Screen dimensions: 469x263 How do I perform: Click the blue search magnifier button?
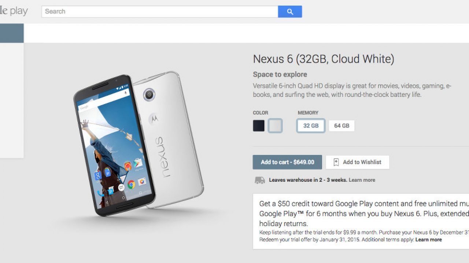click(290, 12)
